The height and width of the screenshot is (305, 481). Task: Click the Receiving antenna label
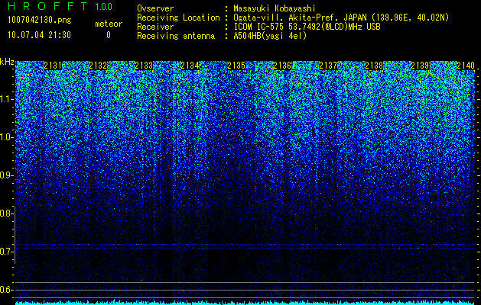coord(176,36)
